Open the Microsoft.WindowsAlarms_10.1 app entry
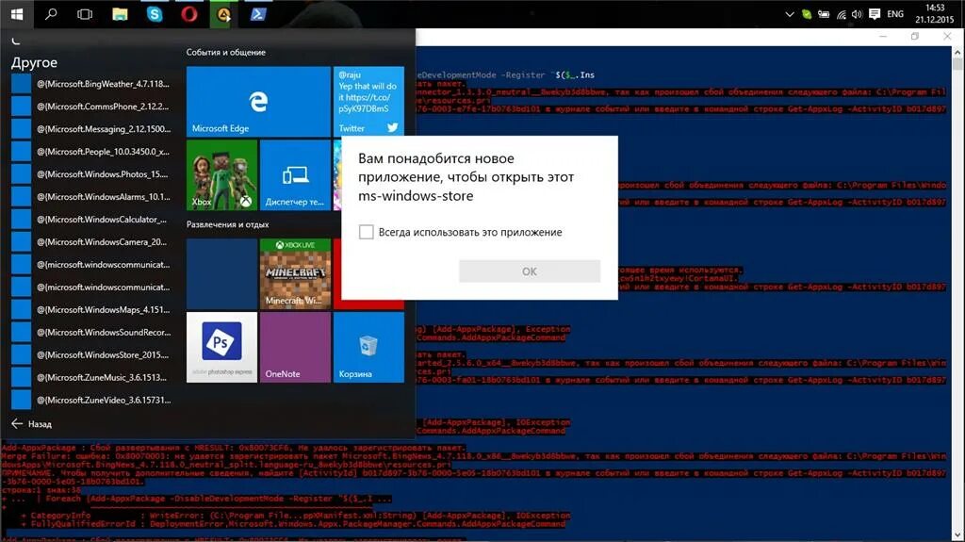Viewport: 965px width, 542px height. pyautogui.click(x=91, y=196)
